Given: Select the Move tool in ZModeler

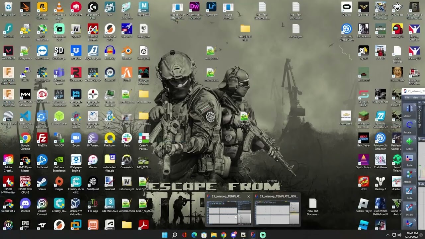Looking at the screenshot, I should coord(409,143).
